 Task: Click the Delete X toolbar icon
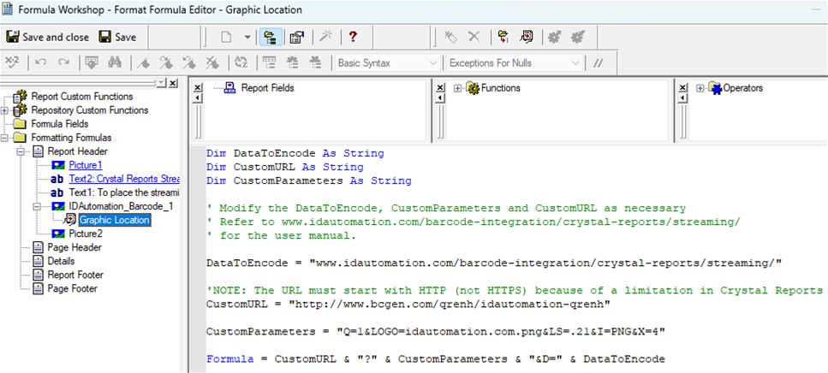point(474,37)
